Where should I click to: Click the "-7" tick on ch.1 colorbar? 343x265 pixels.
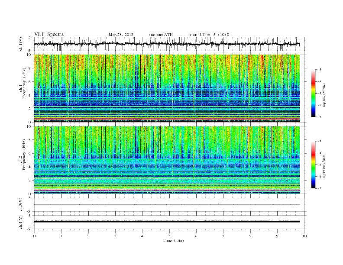click(320, 117)
